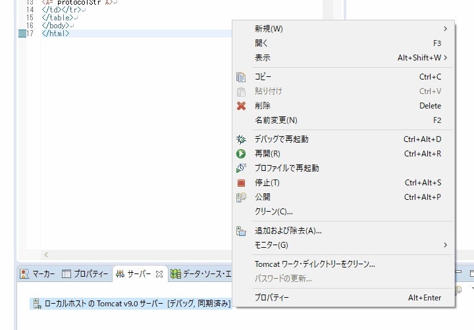Screen dimensions: 474x330
Task: Click the minimize icon of the bottom panel
Action: point(459,272)
